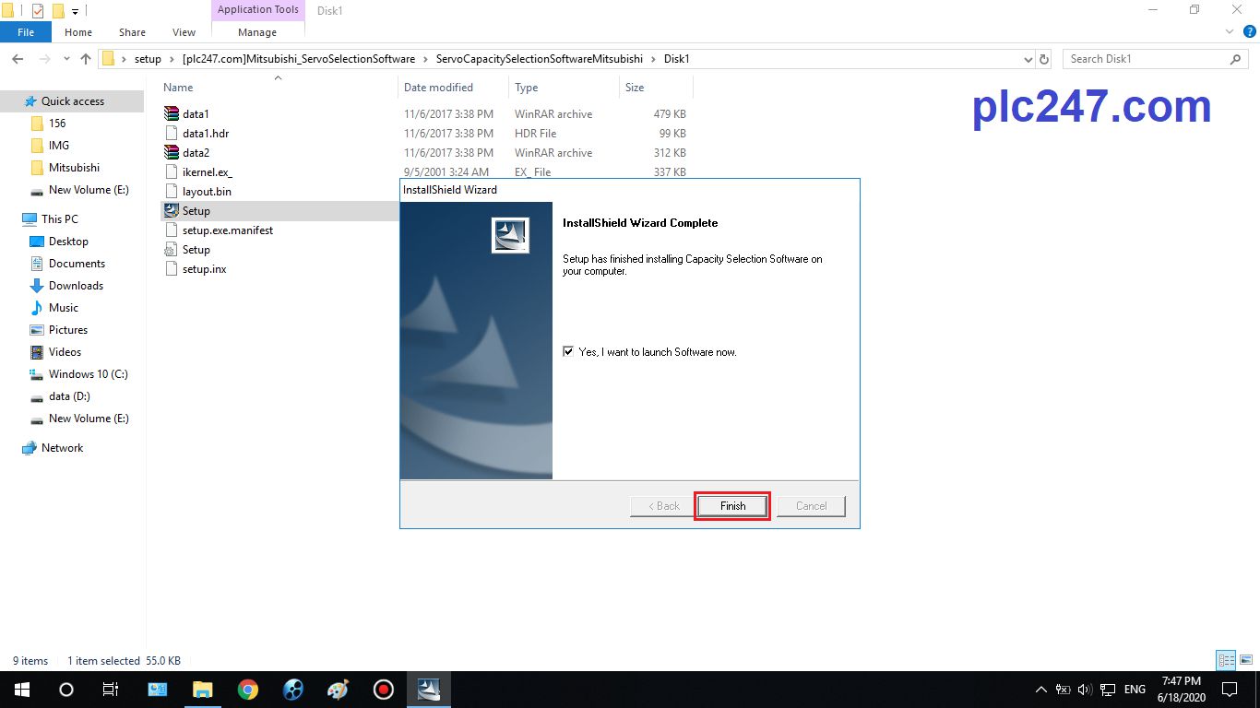This screenshot has width=1260, height=708.
Task: Select Downloads in the navigation pane
Action: point(76,286)
